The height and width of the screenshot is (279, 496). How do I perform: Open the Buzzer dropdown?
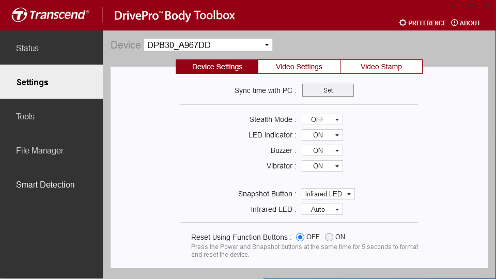tap(322, 150)
